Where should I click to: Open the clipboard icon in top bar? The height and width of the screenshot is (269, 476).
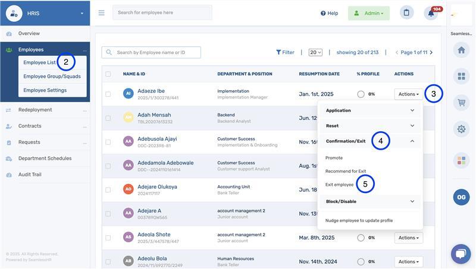coord(406,12)
